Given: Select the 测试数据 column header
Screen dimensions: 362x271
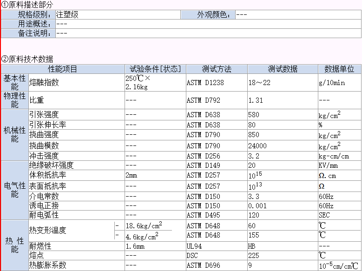Looking at the screenshot, I should coord(282,69).
